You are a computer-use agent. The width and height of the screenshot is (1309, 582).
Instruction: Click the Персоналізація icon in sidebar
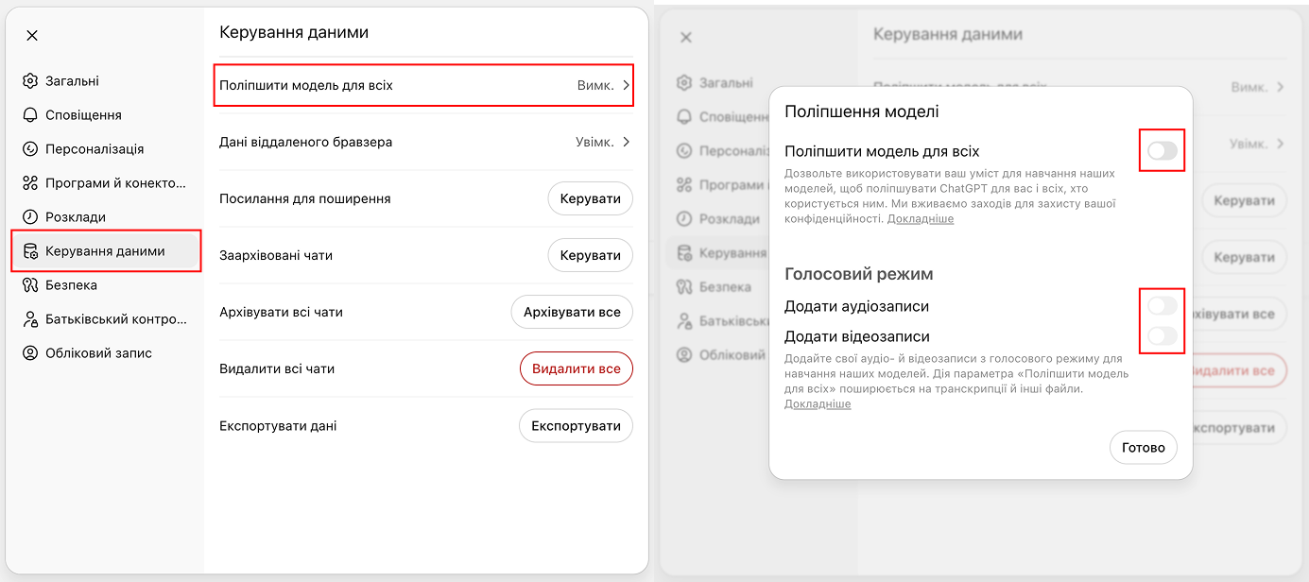tap(30, 149)
